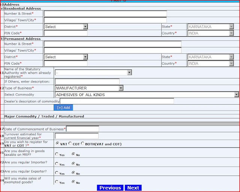Click Residential PIN Code field
The image size is (240, 192).
(x=66, y=33)
